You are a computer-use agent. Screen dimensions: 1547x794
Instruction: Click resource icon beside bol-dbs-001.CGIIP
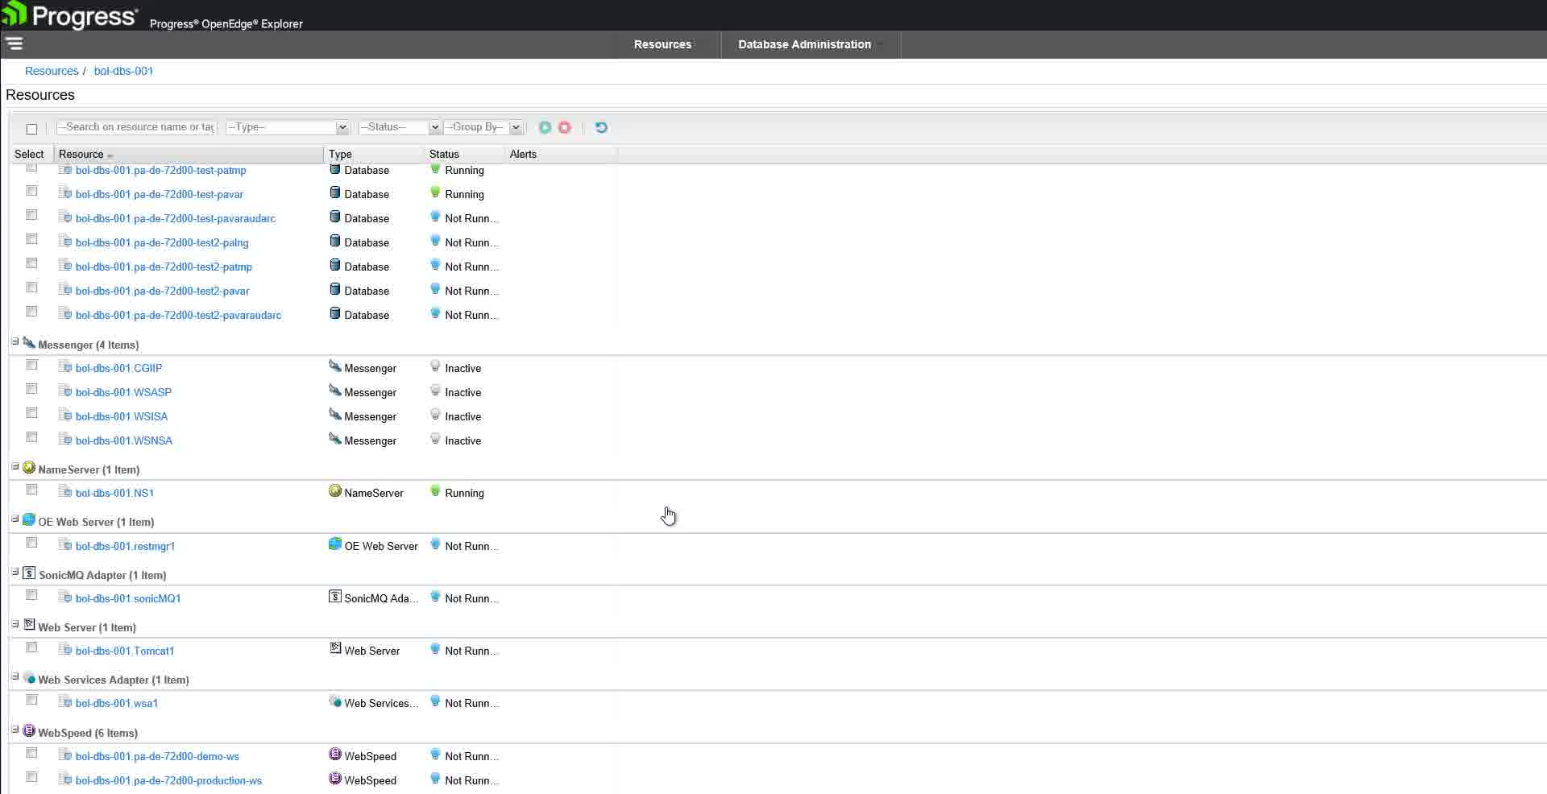pos(65,367)
